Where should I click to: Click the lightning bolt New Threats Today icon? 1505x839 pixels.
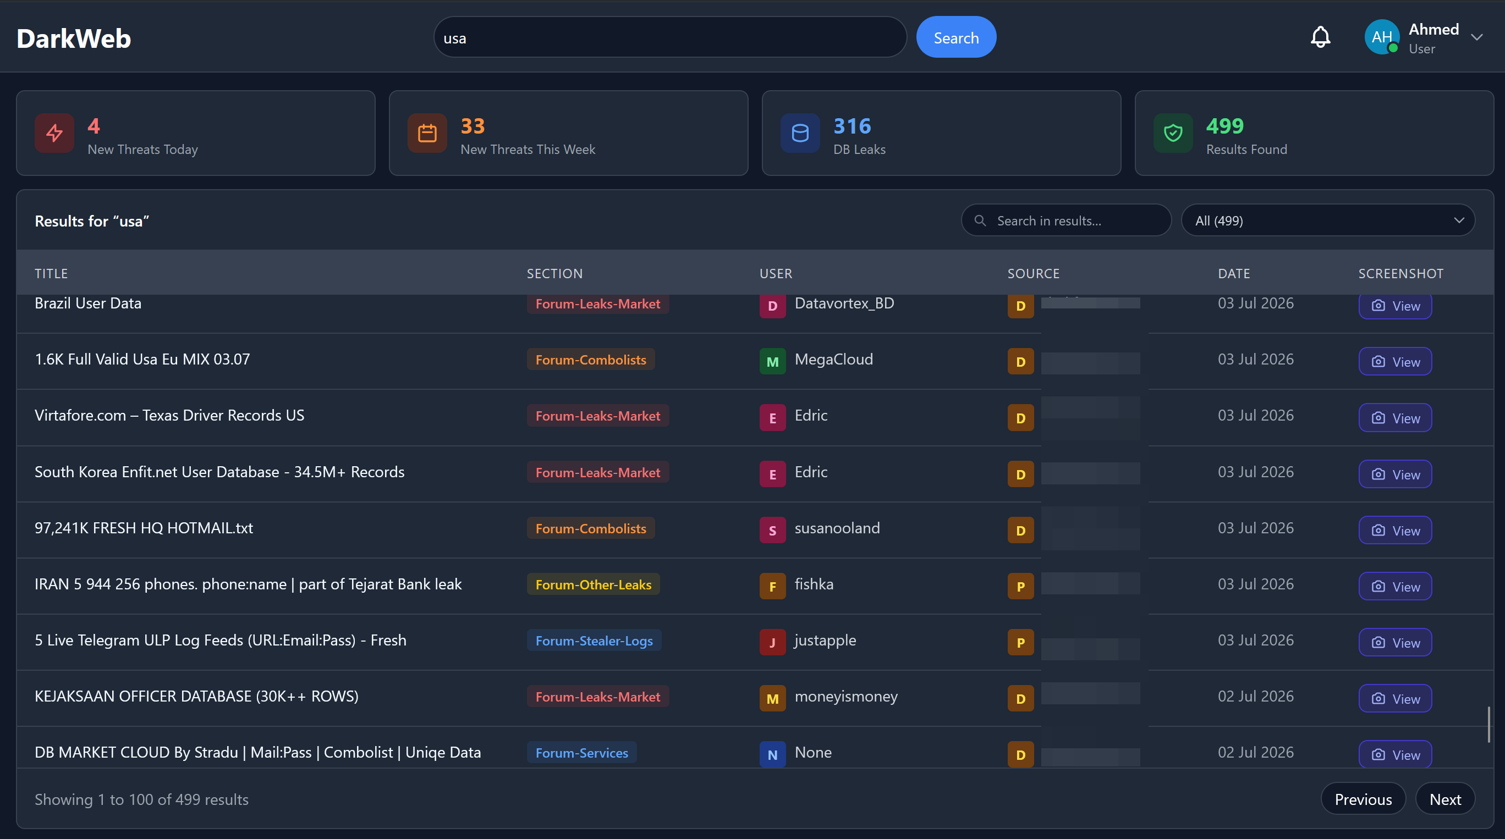pyautogui.click(x=54, y=133)
